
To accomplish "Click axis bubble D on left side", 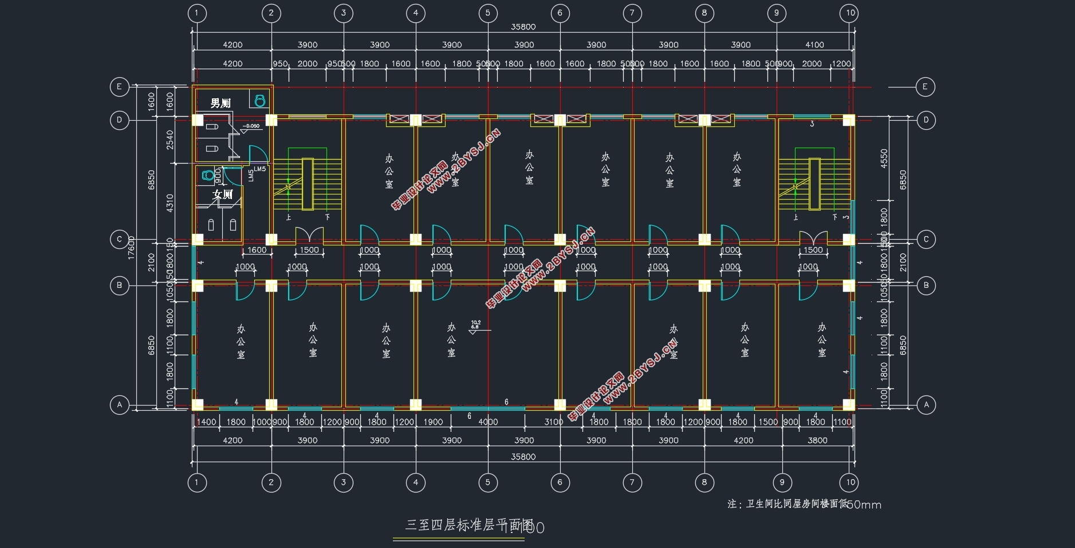I will pos(119,120).
